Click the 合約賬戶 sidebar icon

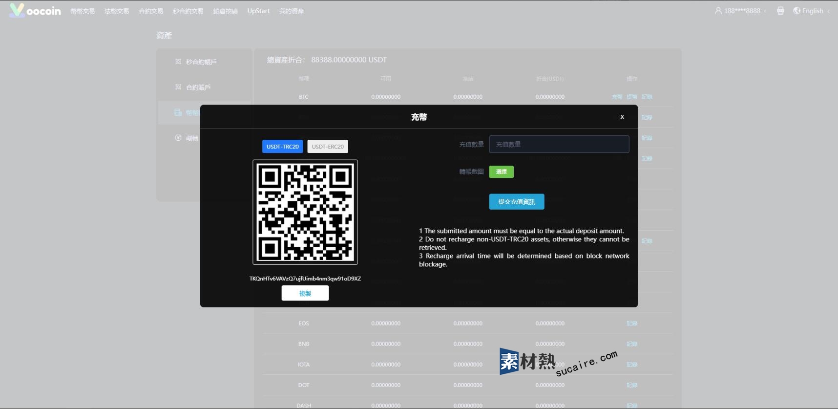point(178,87)
